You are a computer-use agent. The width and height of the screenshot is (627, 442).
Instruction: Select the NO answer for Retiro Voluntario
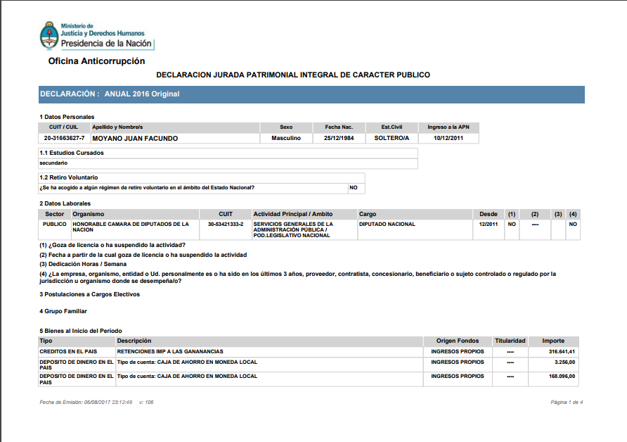pos(354,188)
